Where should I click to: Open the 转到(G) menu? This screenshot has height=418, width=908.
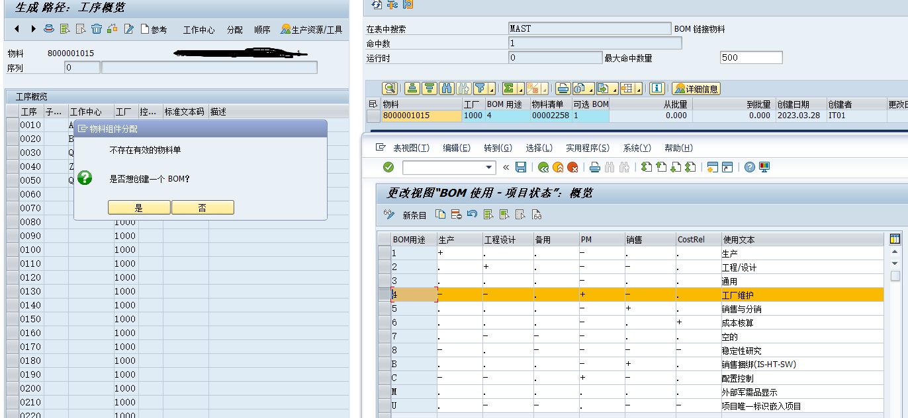tap(498, 148)
